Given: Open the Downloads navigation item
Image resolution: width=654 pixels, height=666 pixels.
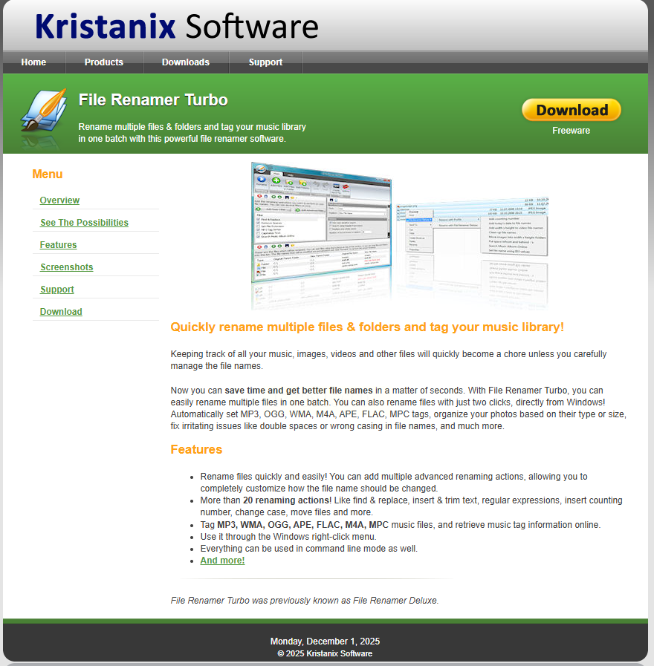Looking at the screenshot, I should 186,62.
